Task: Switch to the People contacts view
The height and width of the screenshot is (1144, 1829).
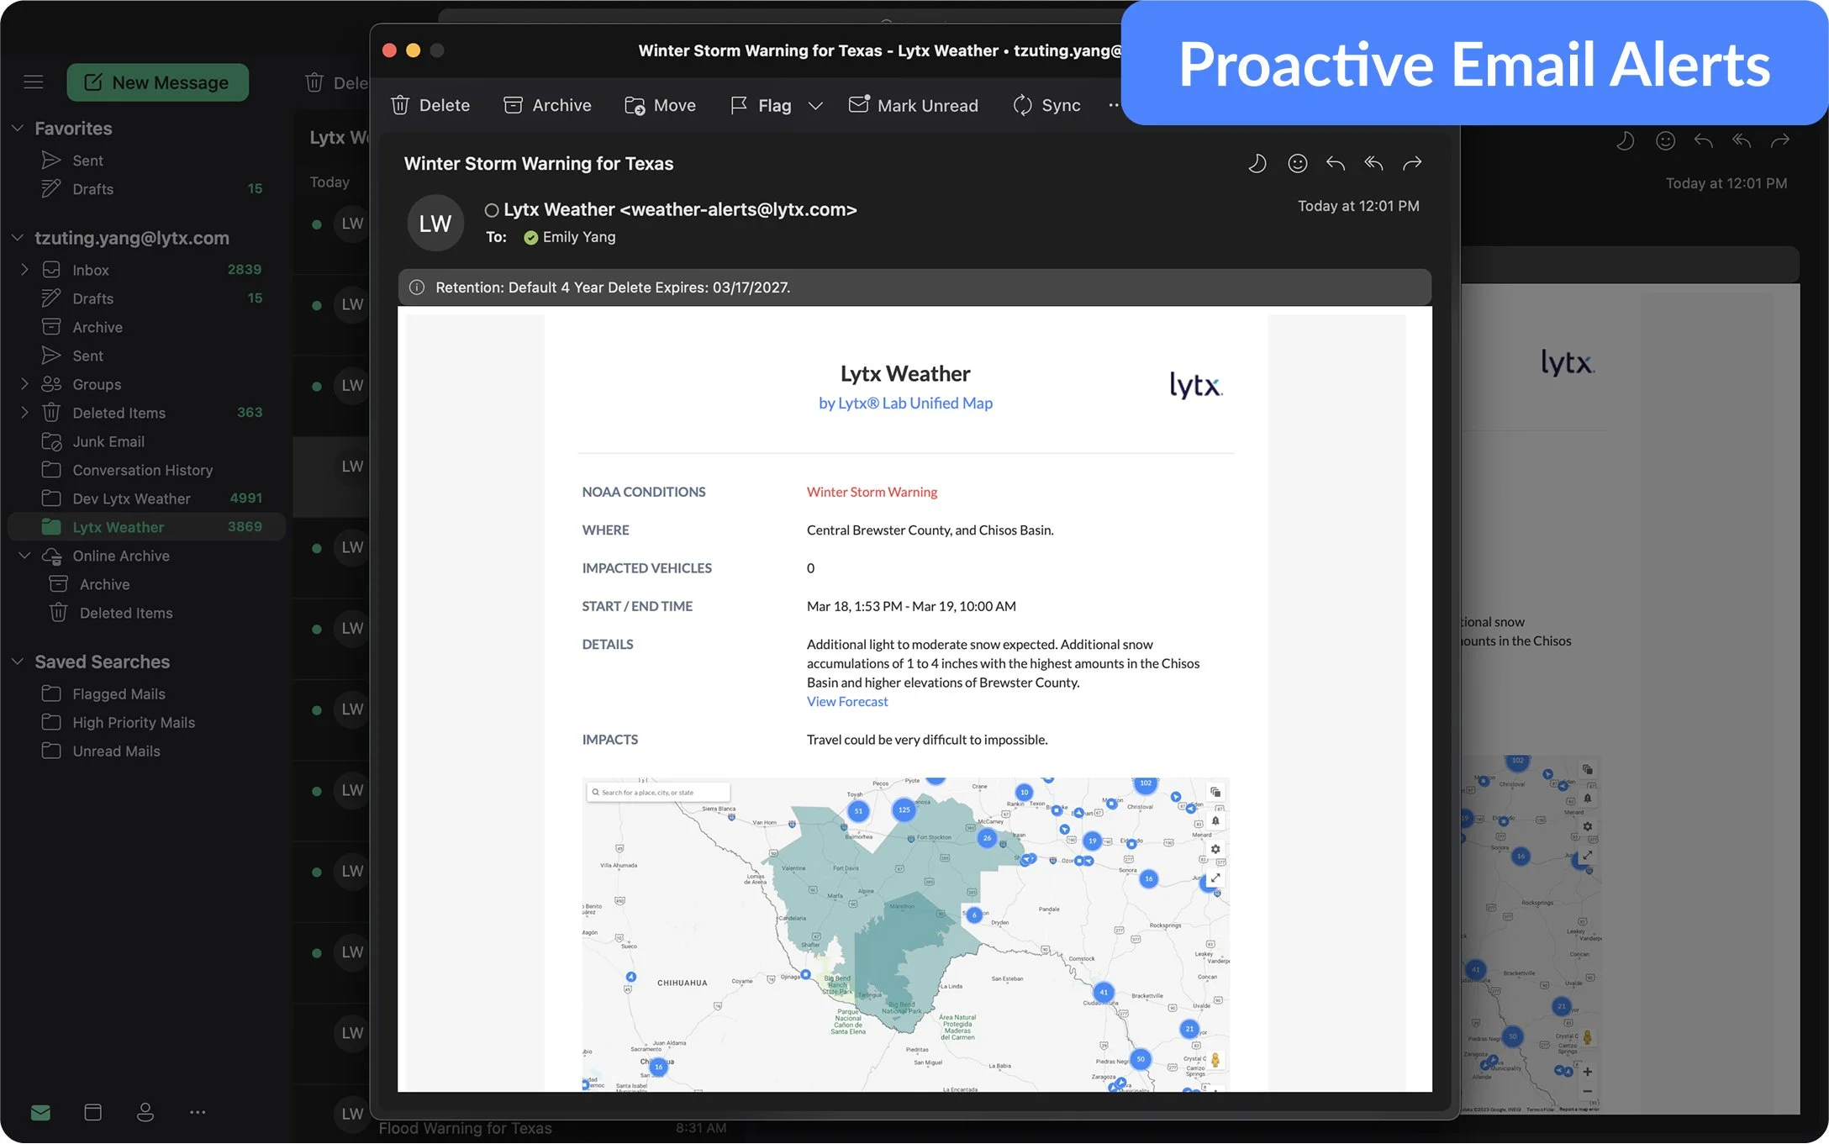Action: point(145,1112)
